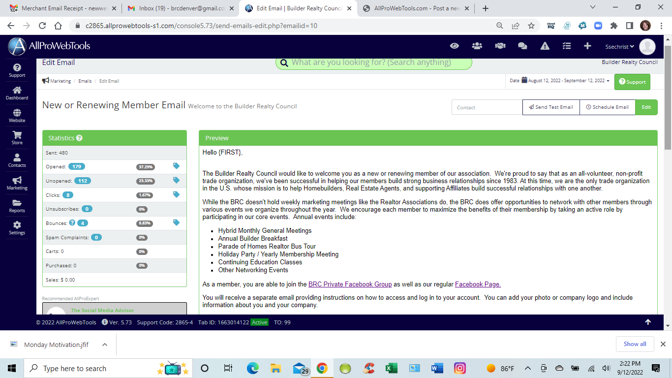Viewport: 672px width, 378px height.
Task: Click the user avatar in the top bar
Action: 647,47
